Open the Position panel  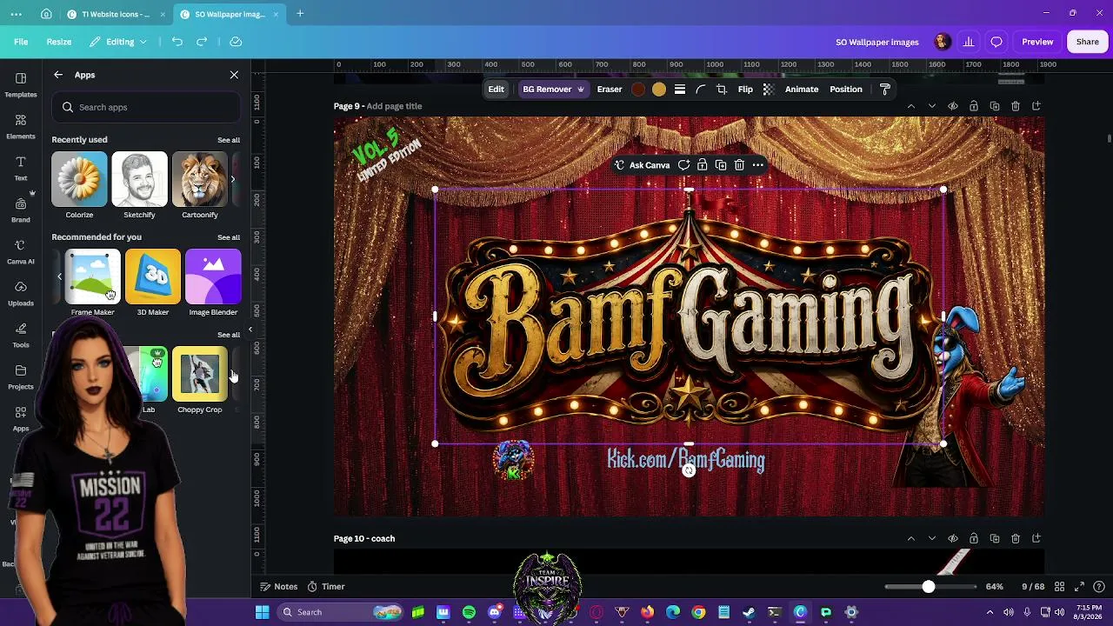pos(846,90)
